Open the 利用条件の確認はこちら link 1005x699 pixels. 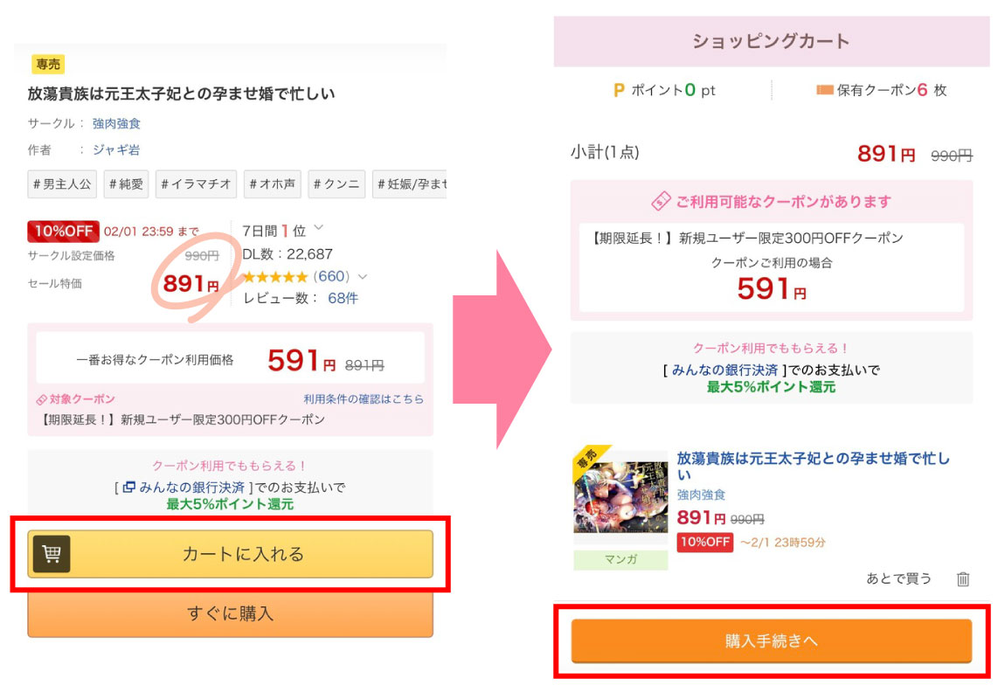pyautogui.click(x=364, y=399)
